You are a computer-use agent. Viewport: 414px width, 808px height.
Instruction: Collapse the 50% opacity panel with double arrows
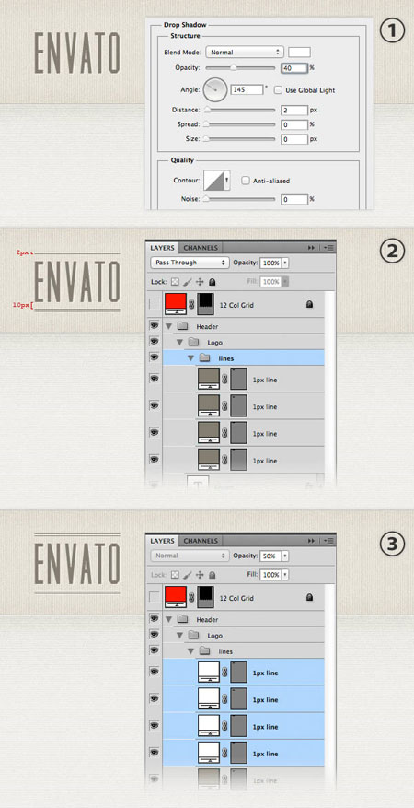311,541
